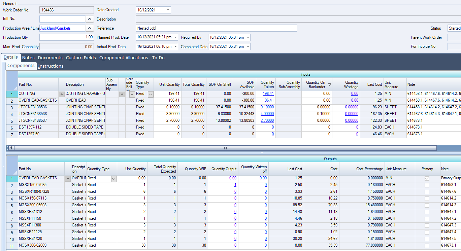The image size is (461, 251).
Task: Open the Date Created dropdown calendar
Action: click(168, 10)
